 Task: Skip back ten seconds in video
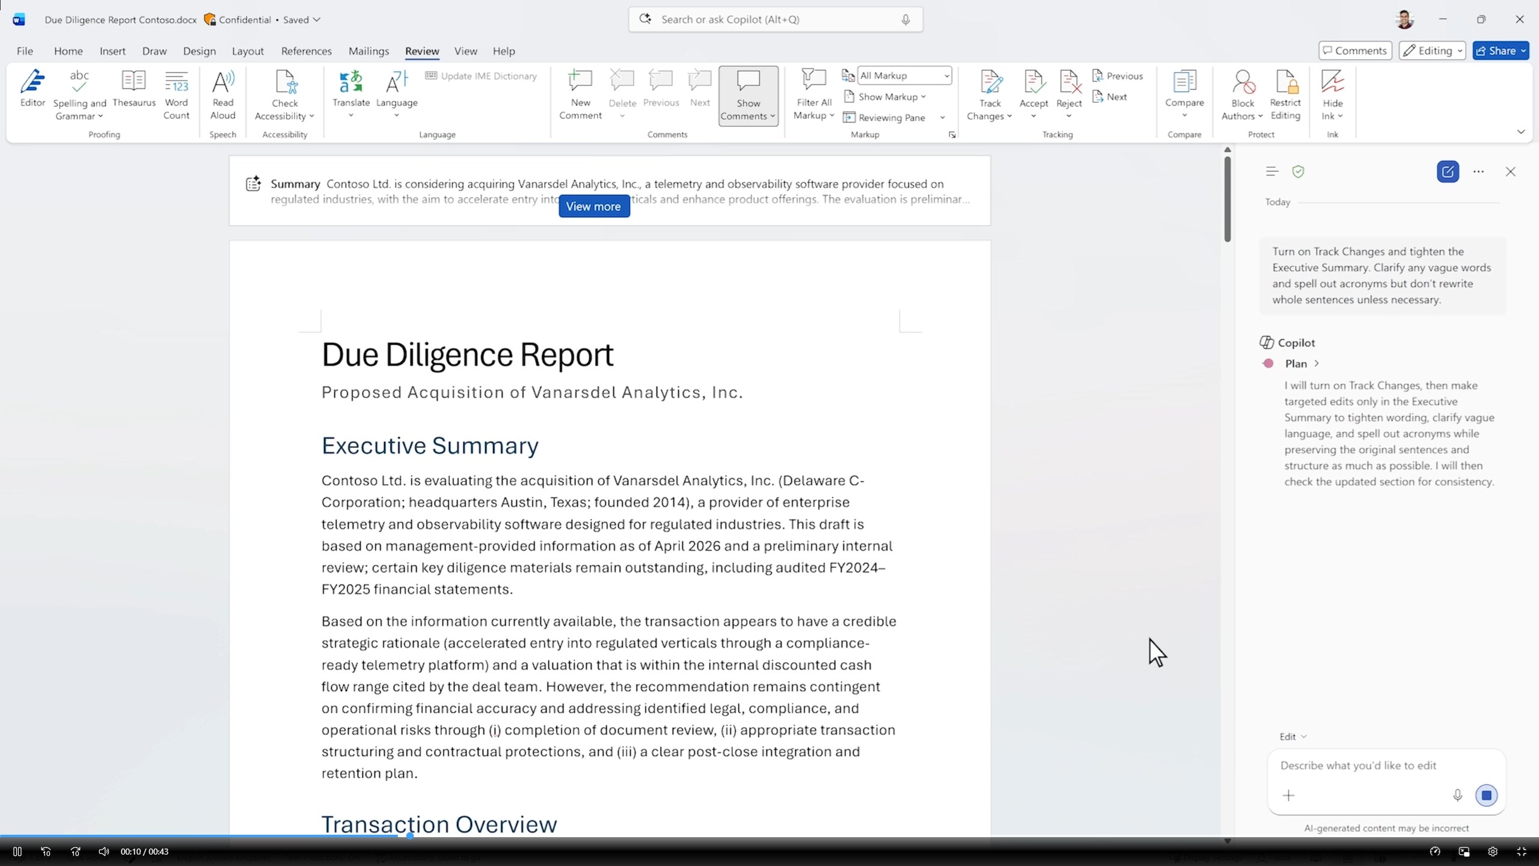coord(46,852)
